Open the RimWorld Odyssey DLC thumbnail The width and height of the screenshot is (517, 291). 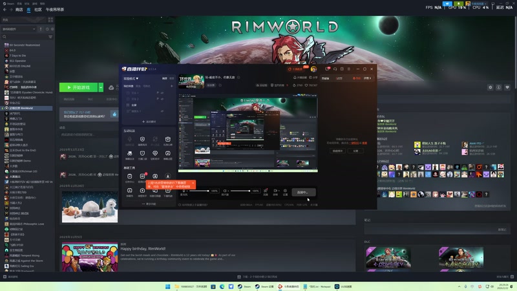(388, 258)
